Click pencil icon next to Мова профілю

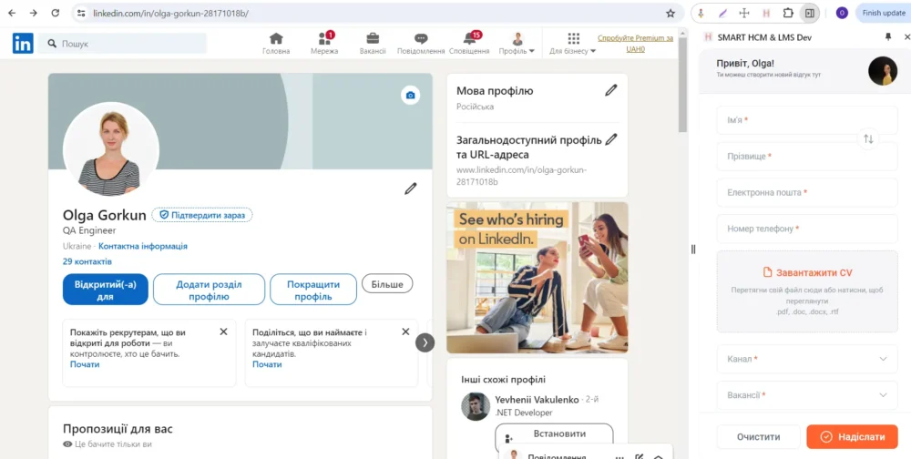tap(611, 90)
